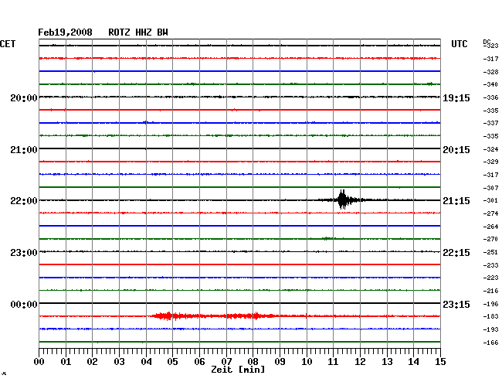Click the 01 minute axis tick label
This screenshot has width=502, height=382.
66,362
